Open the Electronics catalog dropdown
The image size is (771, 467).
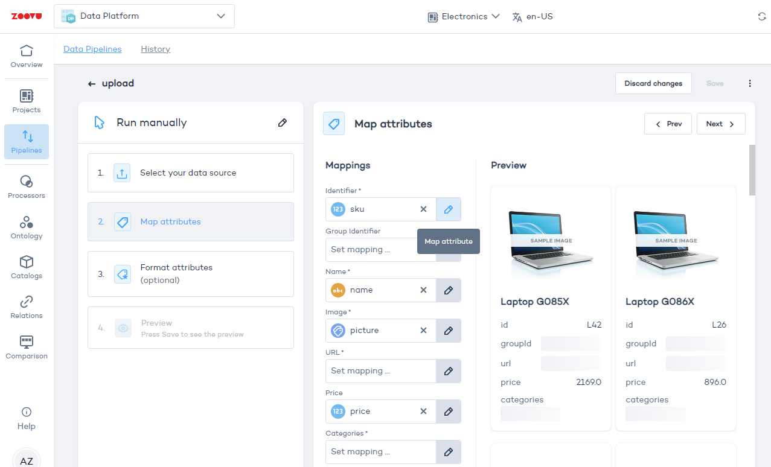464,16
